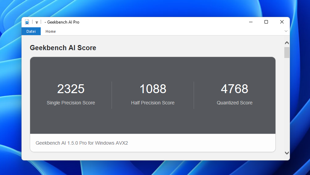The width and height of the screenshot is (310, 175).
Task: Minimize the Geekbench AI Pro window
Action: click(251, 22)
